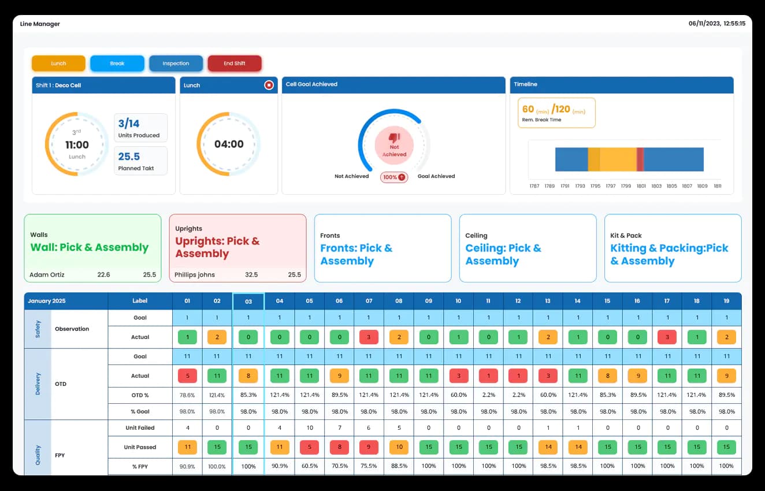
Task: Open the Uprights: Pick & Assembly card
Action: point(237,248)
